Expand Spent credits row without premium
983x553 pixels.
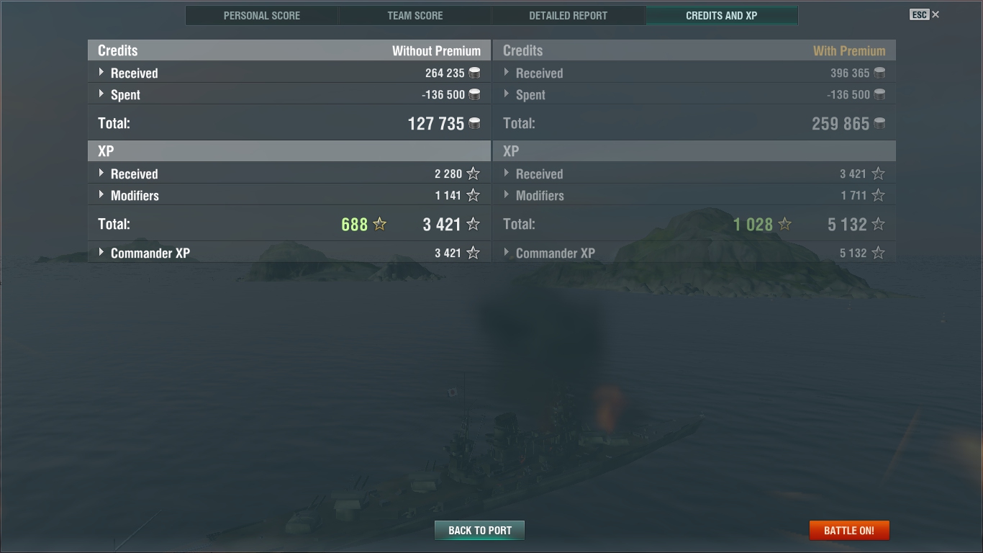coord(289,94)
